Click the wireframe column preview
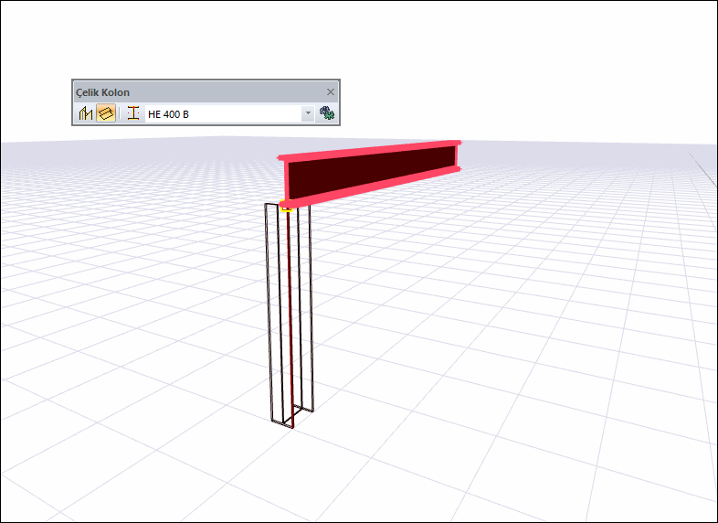Screen dimensions: 718x523 coord(290,315)
